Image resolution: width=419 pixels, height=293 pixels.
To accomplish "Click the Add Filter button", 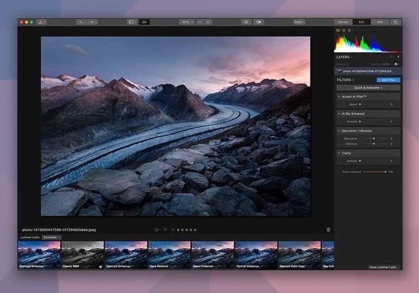I will [x=388, y=80].
